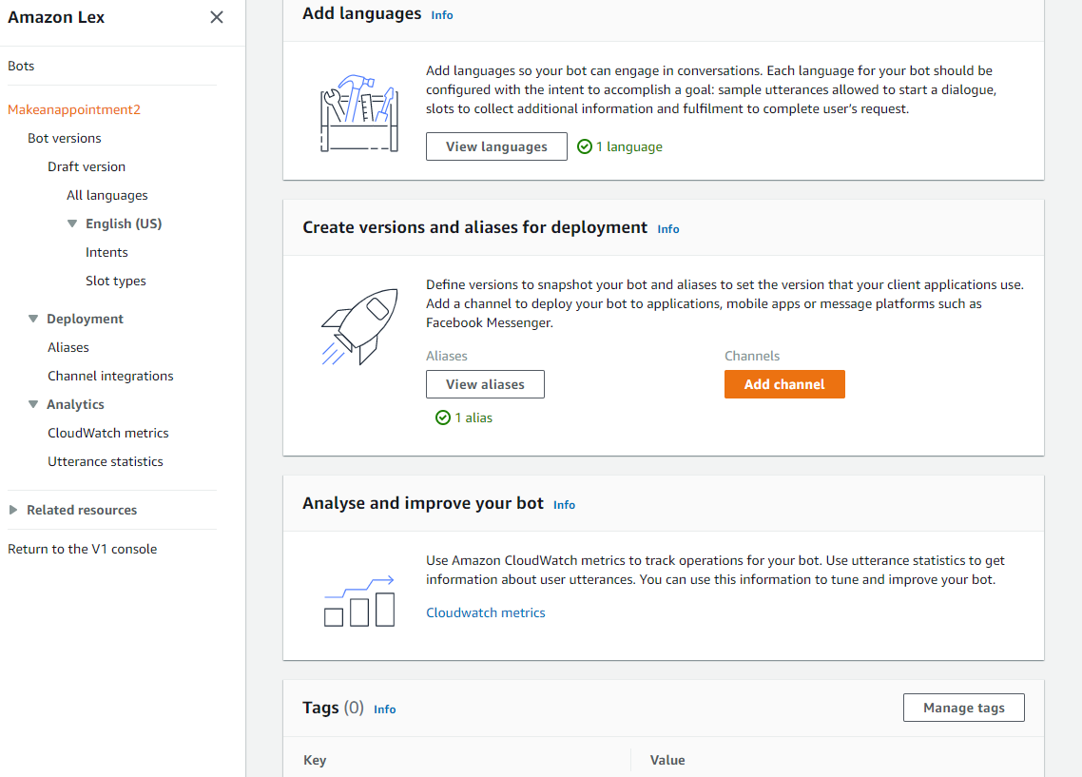Viewport: 1082px width, 777px height.
Task: Click the bar chart analytics icon
Action: coord(358,601)
